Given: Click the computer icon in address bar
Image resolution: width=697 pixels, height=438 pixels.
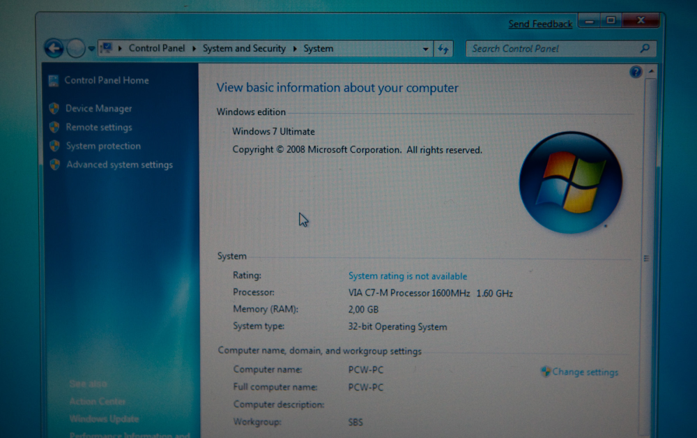Looking at the screenshot, I should [107, 47].
